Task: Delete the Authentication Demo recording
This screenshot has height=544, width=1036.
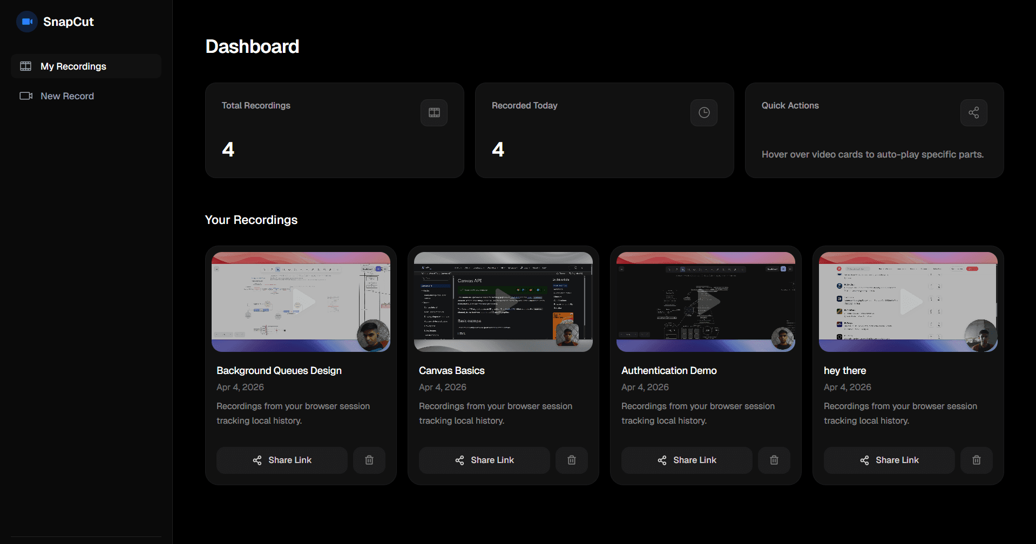Action: tap(774, 460)
